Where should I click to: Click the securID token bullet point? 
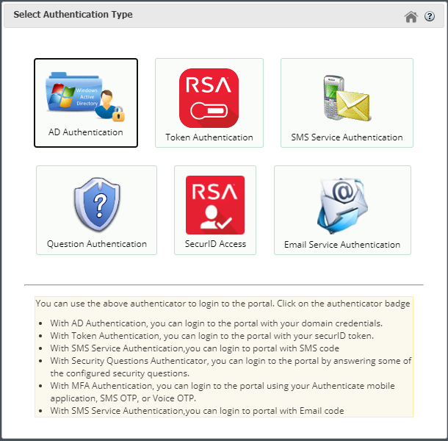[212, 336]
